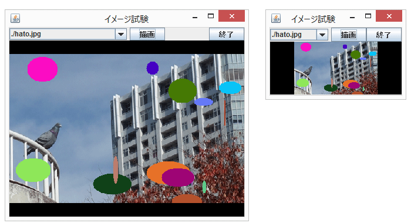The height and width of the screenshot is (223, 411).
Task: Close the small イメージ試験 window
Action: point(389,16)
